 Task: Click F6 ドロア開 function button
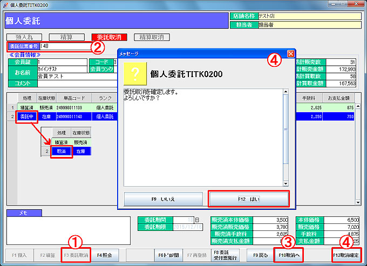(168, 255)
